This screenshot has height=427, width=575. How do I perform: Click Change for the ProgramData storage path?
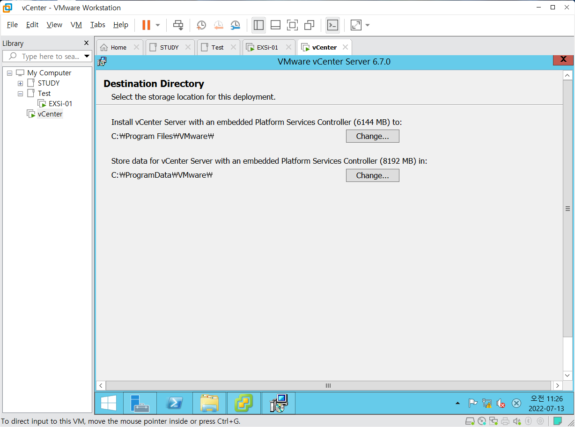point(373,175)
